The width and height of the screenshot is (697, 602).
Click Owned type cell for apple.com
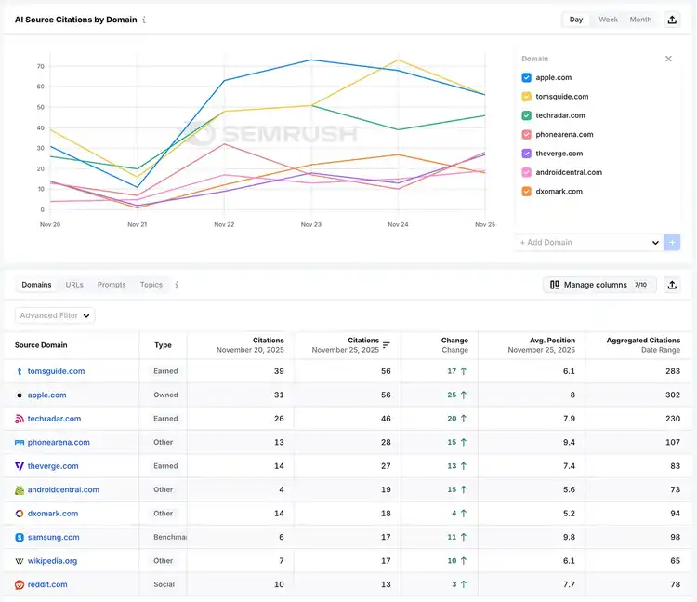[165, 395]
